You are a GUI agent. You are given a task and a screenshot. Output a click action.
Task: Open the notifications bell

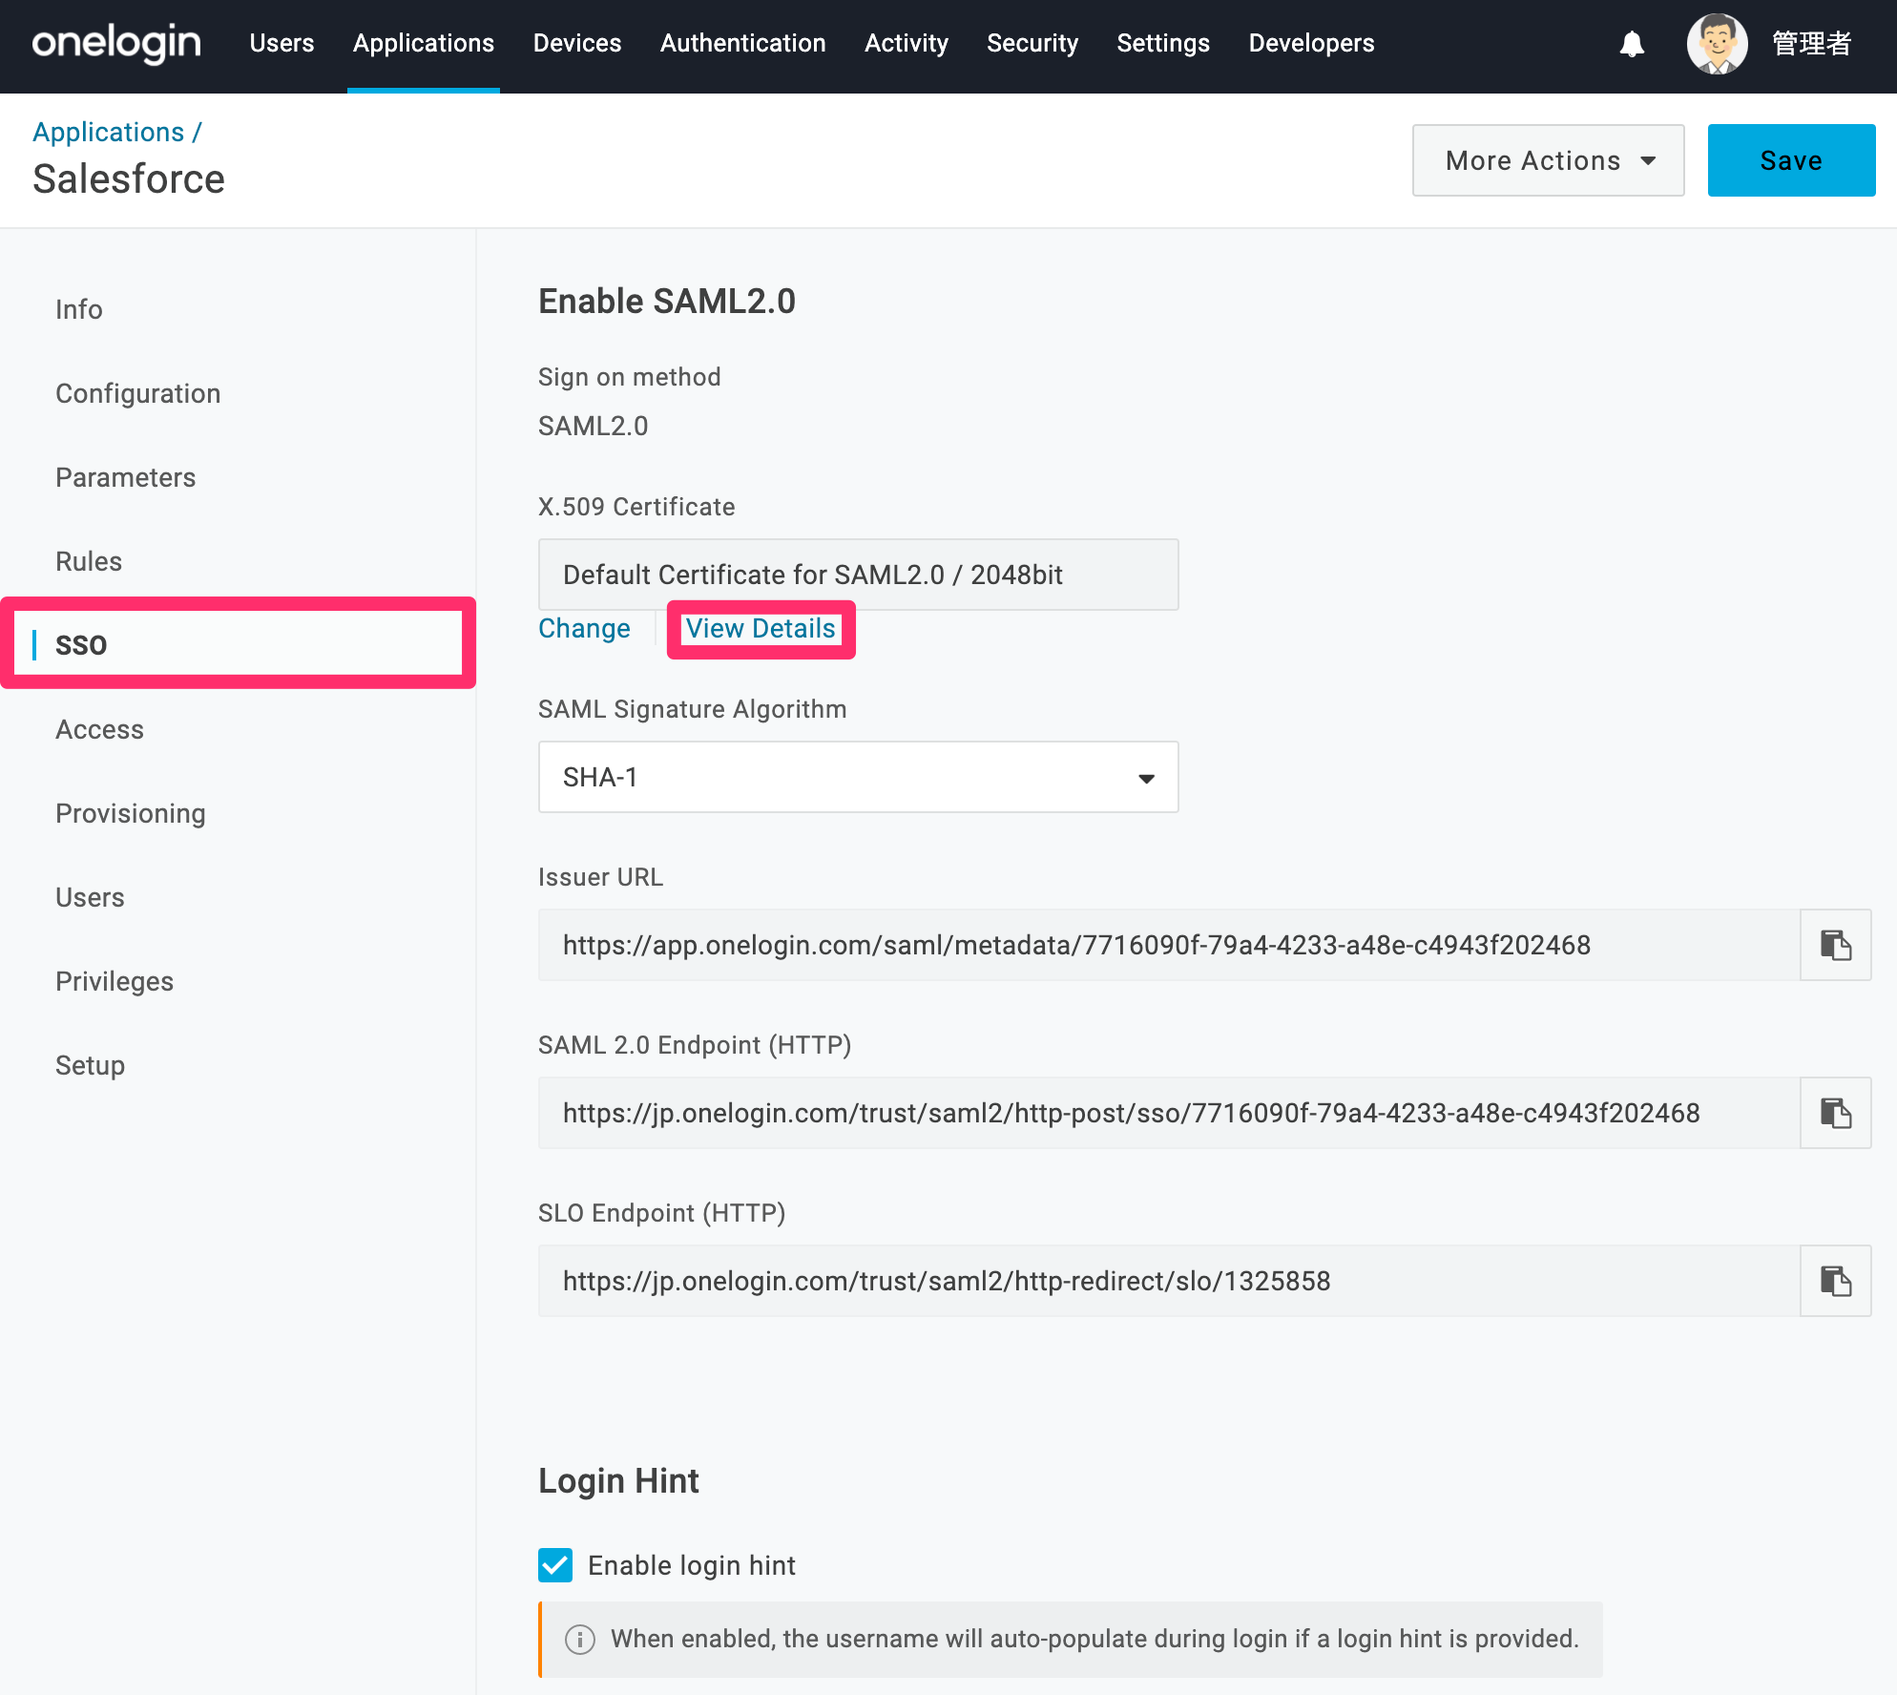point(1632,44)
